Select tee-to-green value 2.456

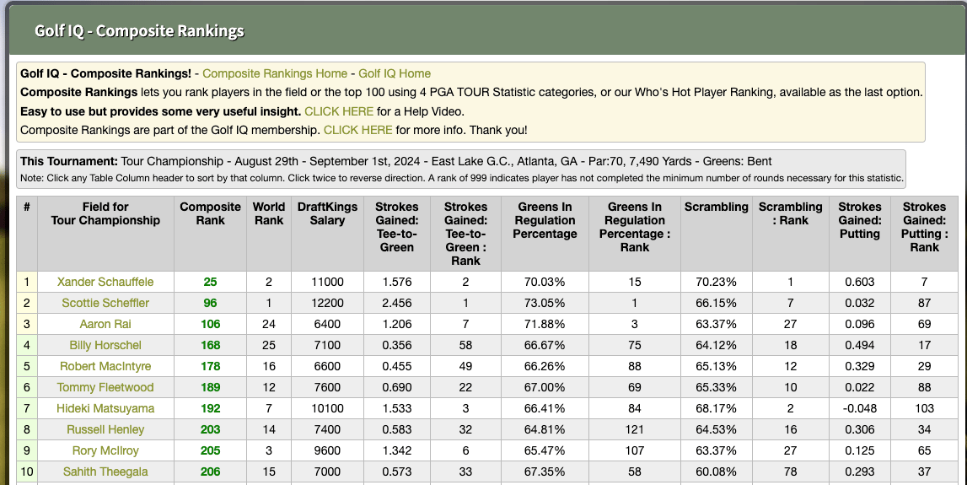tap(397, 303)
